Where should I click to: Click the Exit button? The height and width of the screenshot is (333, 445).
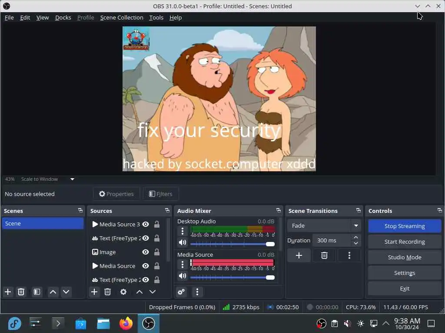click(405, 288)
